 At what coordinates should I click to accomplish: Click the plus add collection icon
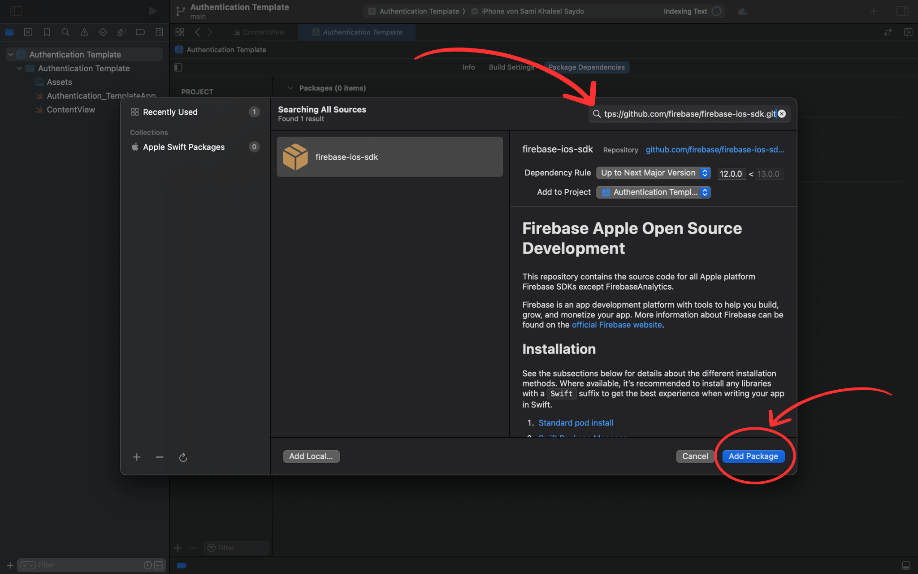click(137, 457)
